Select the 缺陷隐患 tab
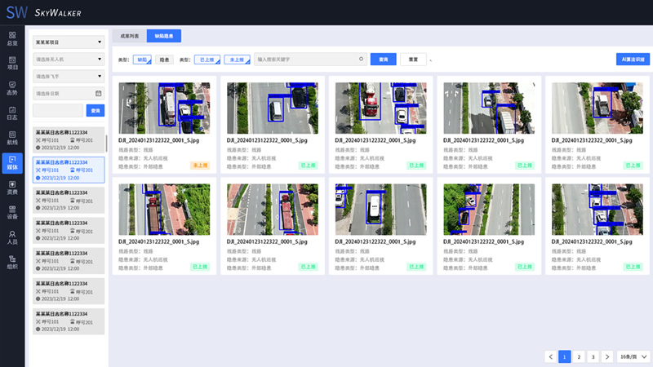Screen dimensions: 653x367 coord(163,36)
